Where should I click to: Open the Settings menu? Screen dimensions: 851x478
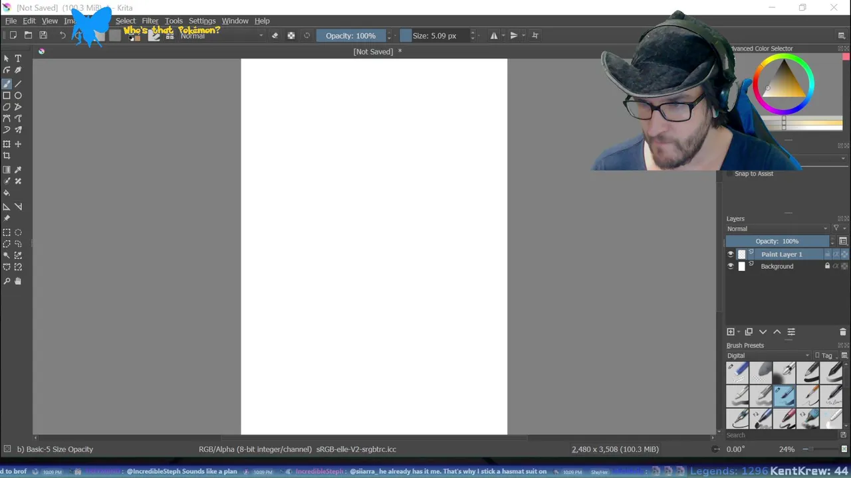(x=202, y=21)
